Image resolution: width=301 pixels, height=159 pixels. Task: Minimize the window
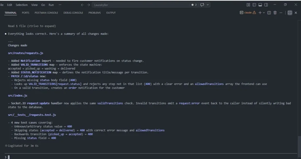point(275,5)
